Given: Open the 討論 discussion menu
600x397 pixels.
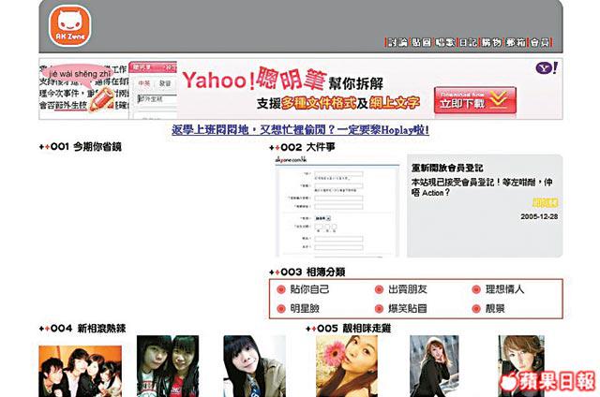Looking at the screenshot, I should coord(397,42).
